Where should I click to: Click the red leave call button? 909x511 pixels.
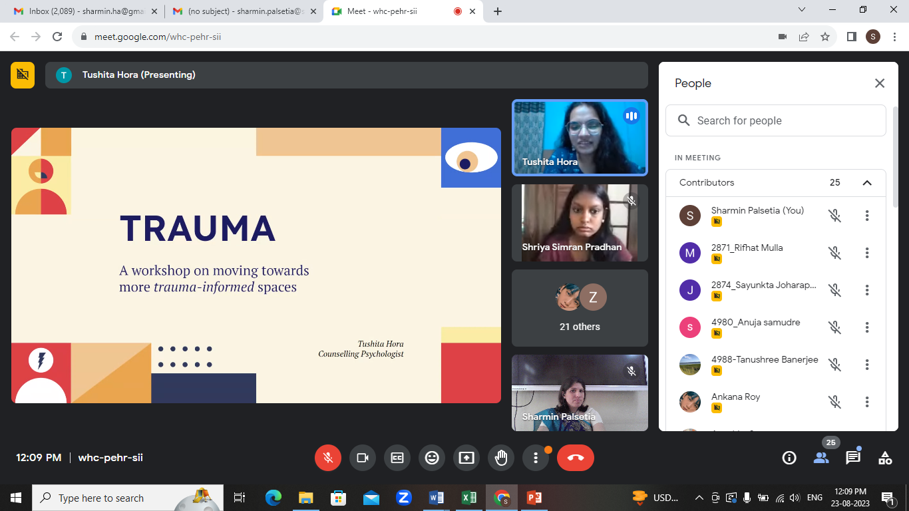pos(575,458)
